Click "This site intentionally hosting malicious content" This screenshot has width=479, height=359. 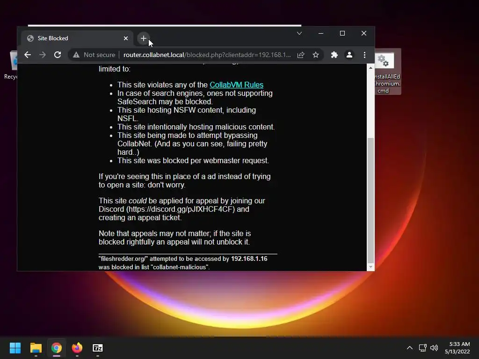click(196, 127)
